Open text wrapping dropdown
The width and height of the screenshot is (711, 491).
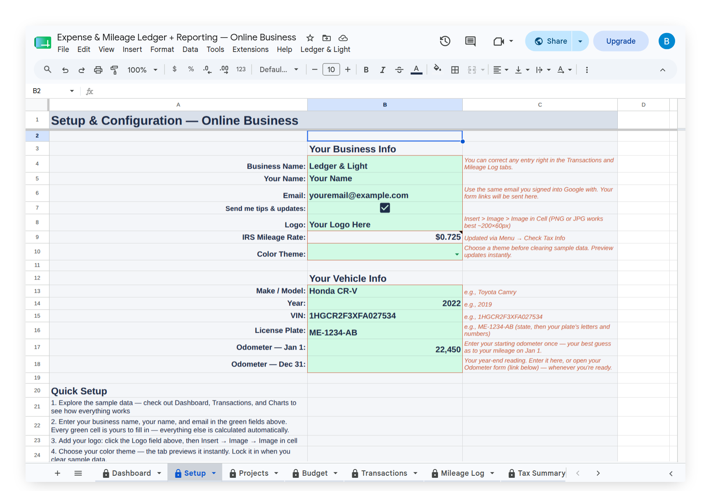pos(543,70)
